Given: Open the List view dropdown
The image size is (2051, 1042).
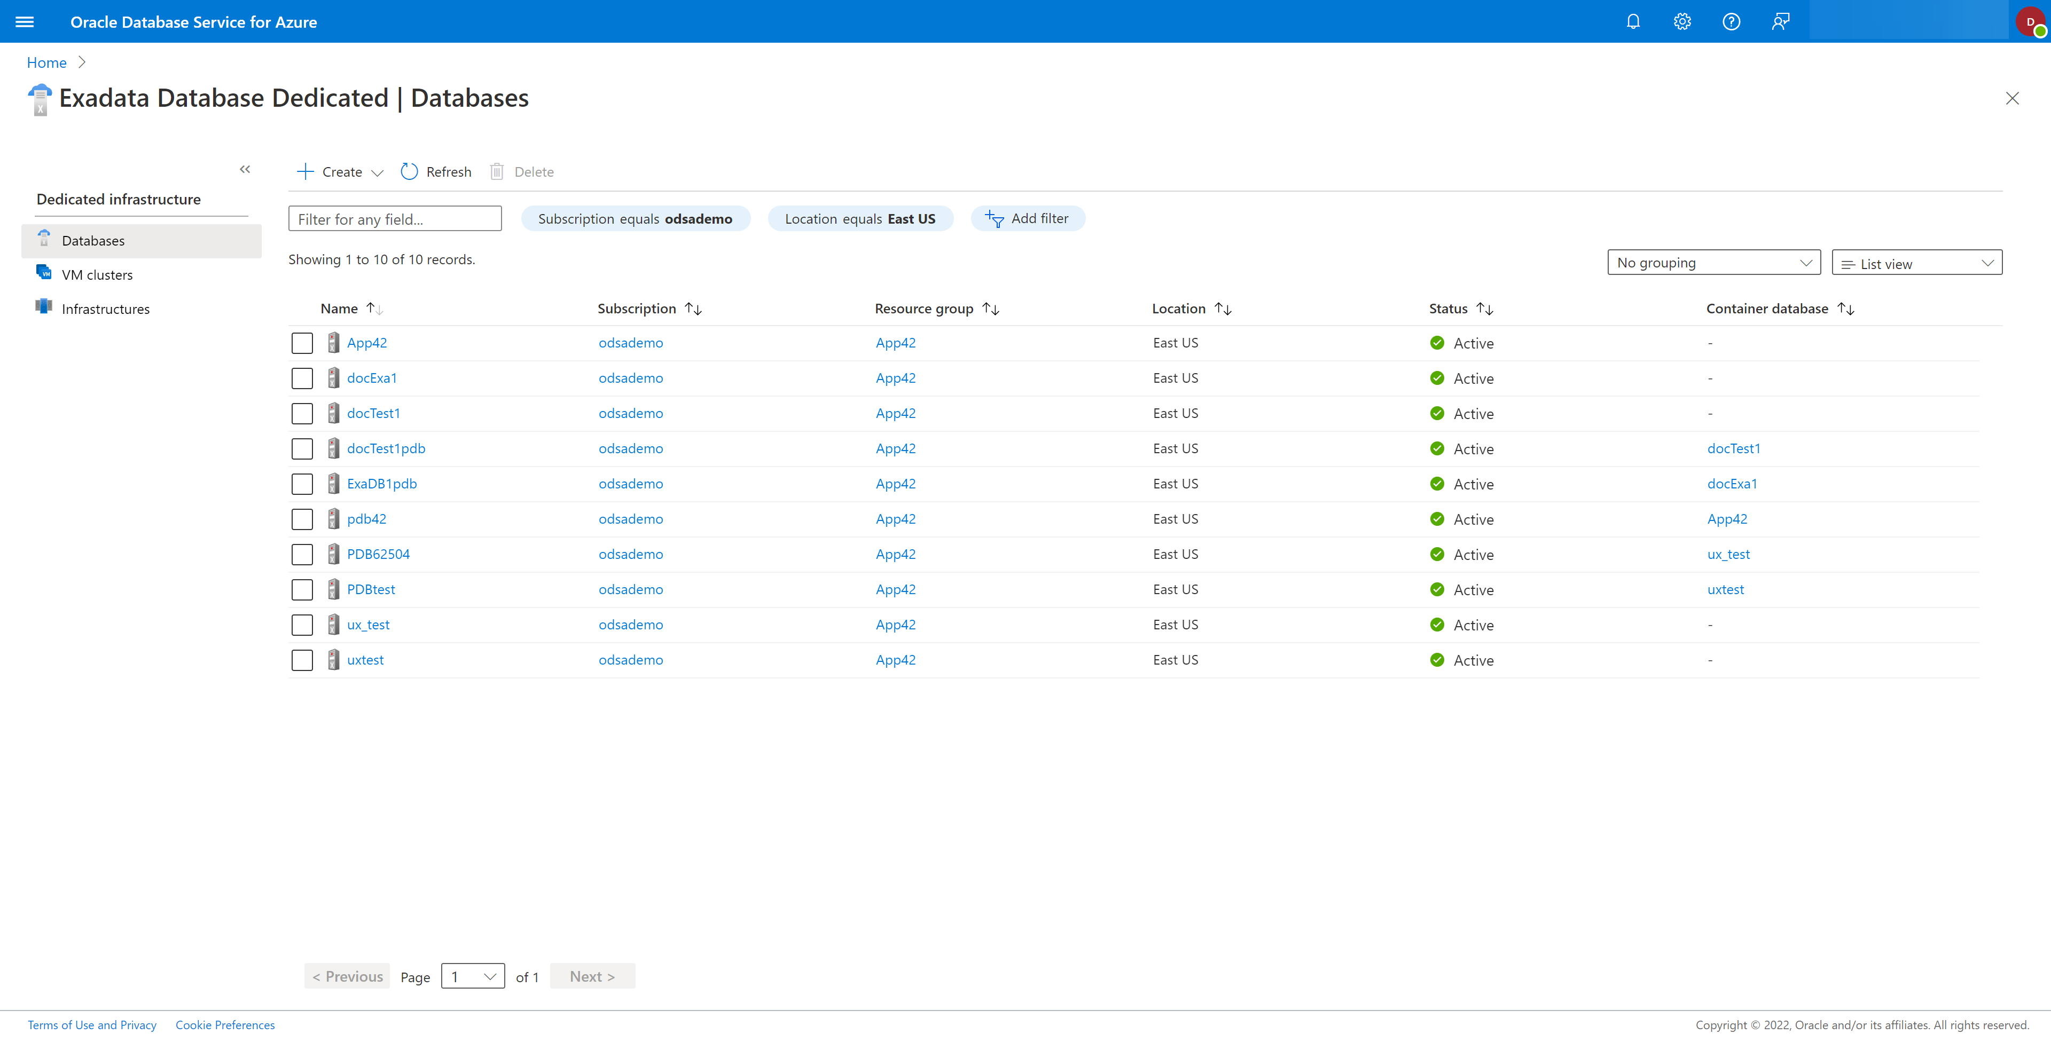Looking at the screenshot, I should click(1916, 263).
